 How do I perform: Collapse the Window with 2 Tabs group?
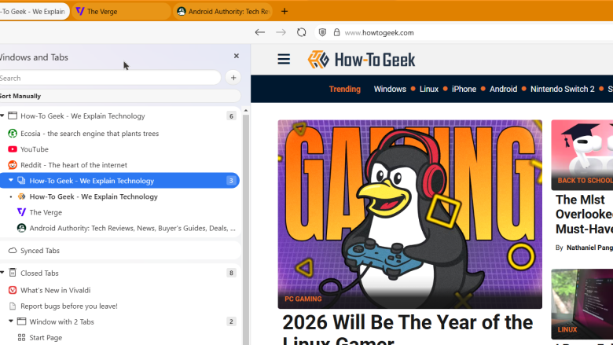click(11, 321)
